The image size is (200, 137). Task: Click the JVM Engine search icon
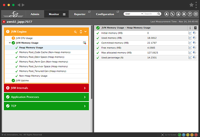tap(75, 32)
